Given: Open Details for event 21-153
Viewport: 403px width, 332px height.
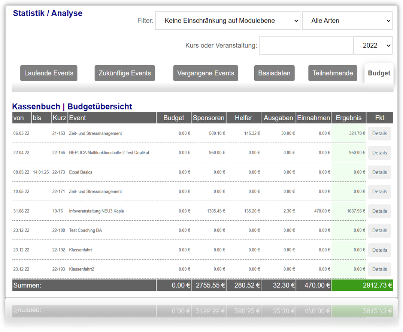Looking at the screenshot, I should tap(380, 133).
